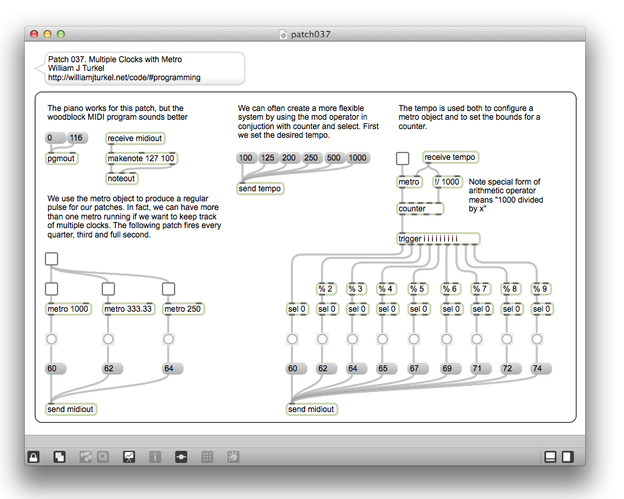Click the lock patcher icon
The height and width of the screenshot is (499, 624).
(x=33, y=457)
